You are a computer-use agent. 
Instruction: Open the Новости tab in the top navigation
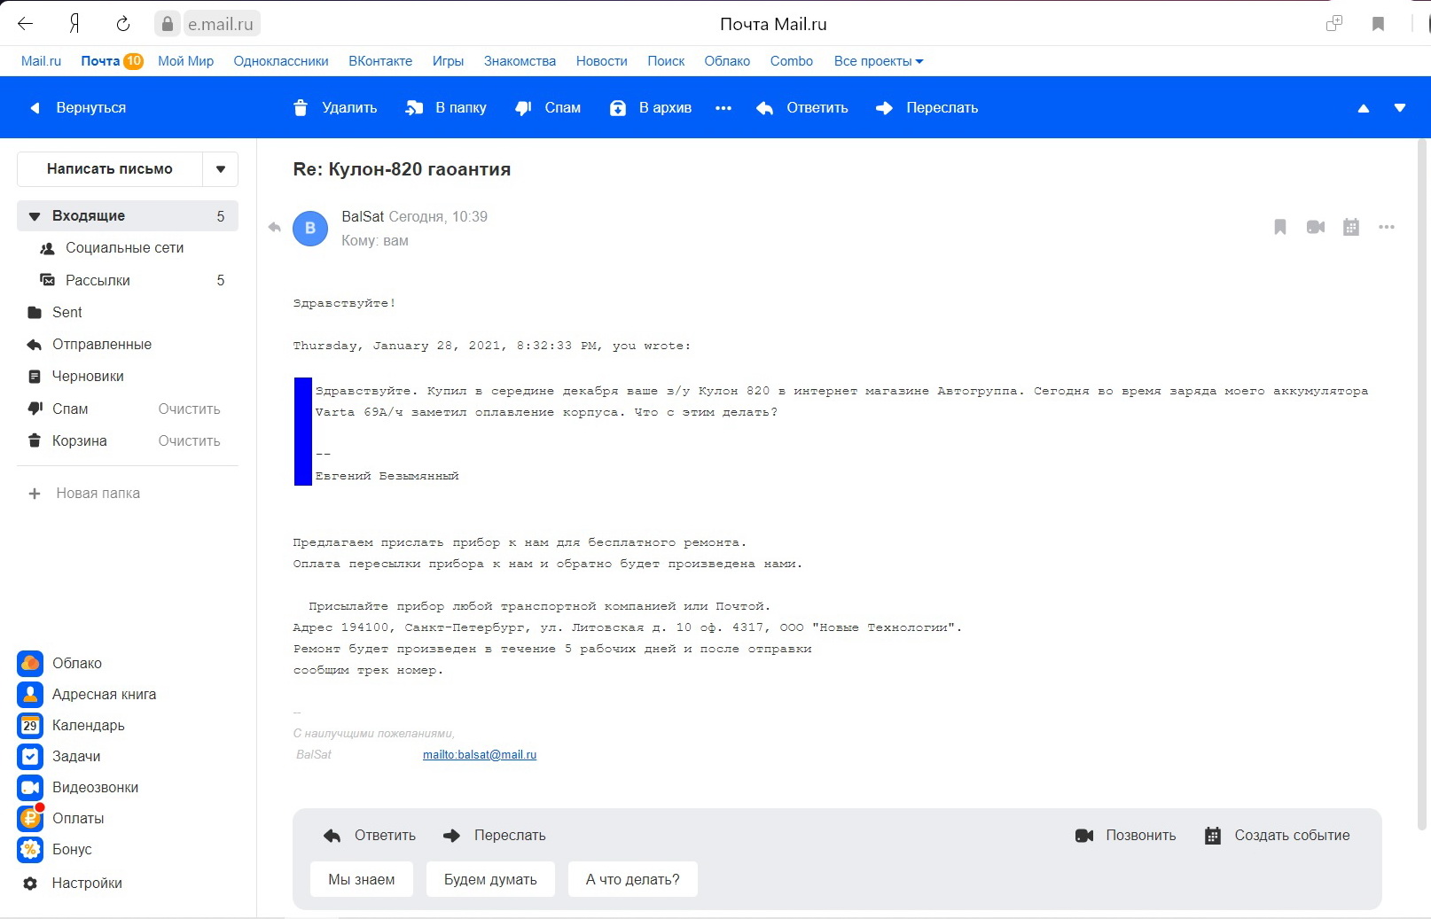(x=601, y=61)
